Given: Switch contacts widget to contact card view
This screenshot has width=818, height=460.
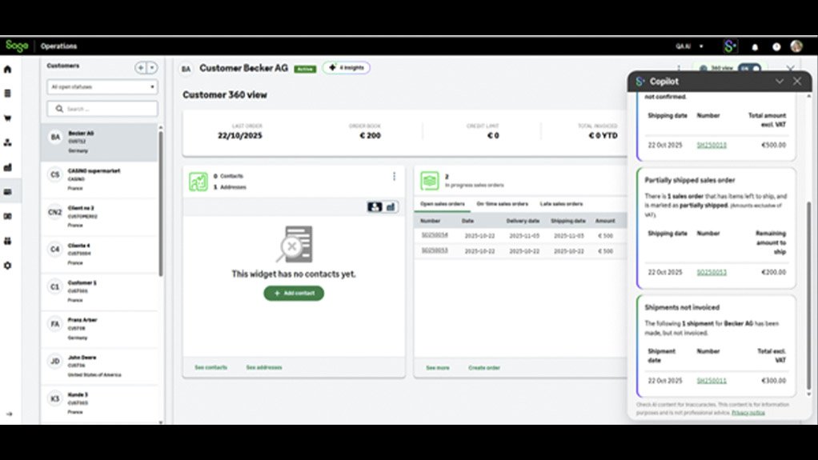Looking at the screenshot, I should pyautogui.click(x=375, y=206).
